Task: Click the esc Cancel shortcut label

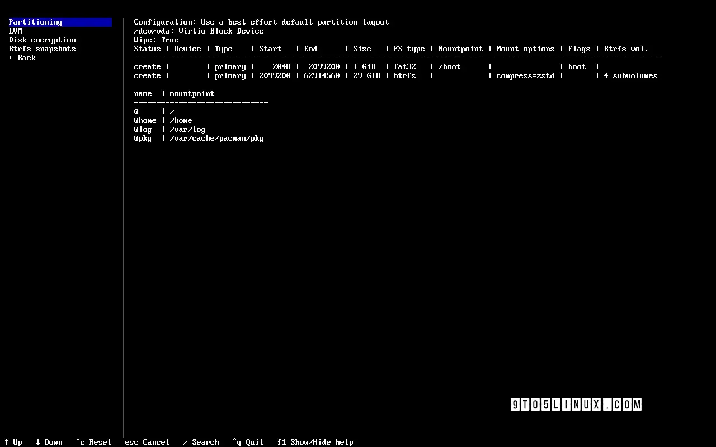Action: point(147,442)
